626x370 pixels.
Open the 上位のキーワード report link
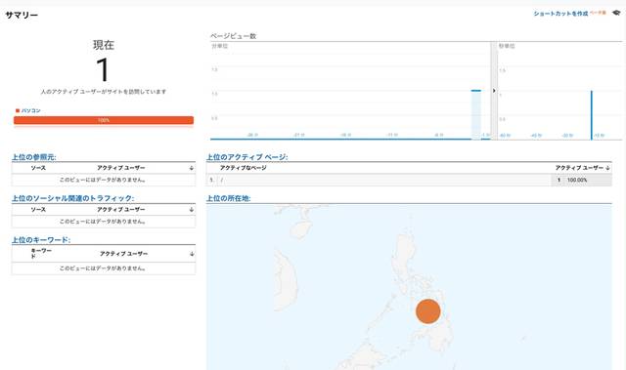pyautogui.click(x=41, y=240)
